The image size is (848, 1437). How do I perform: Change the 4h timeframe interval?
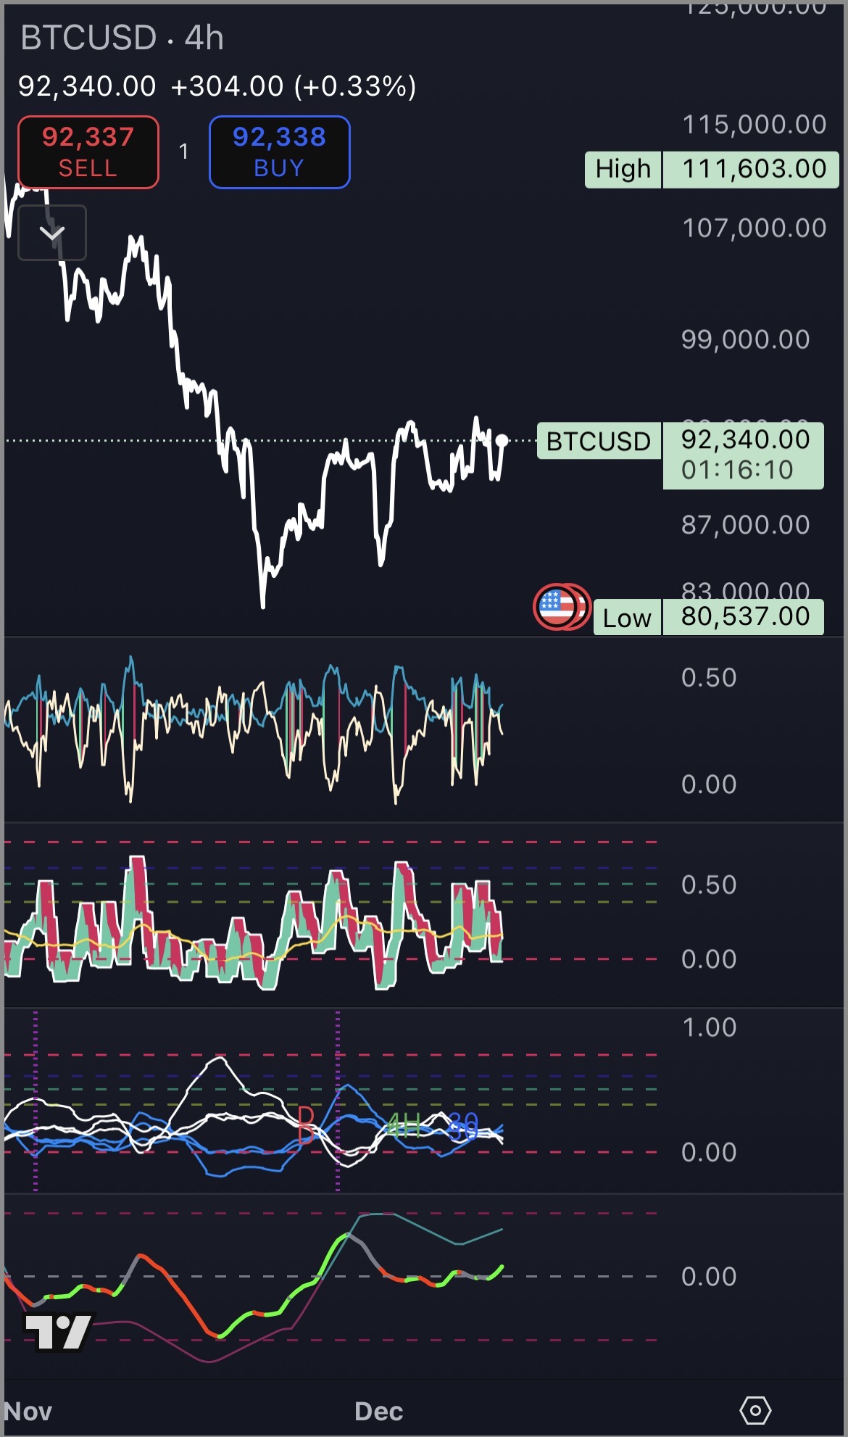(204, 38)
